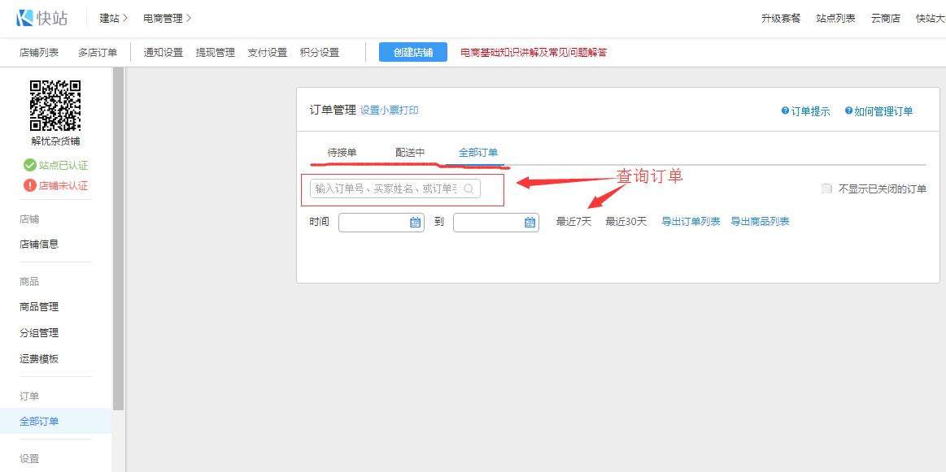Expand the 电商管理 breadcrumb chevron
The height and width of the screenshot is (472, 946).
[x=189, y=18]
